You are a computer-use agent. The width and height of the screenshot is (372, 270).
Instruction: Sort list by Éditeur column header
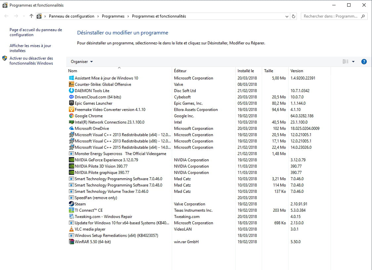pos(180,71)
